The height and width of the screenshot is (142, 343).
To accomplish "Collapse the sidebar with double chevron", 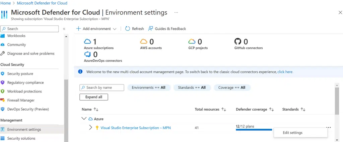I will [64, 29].
